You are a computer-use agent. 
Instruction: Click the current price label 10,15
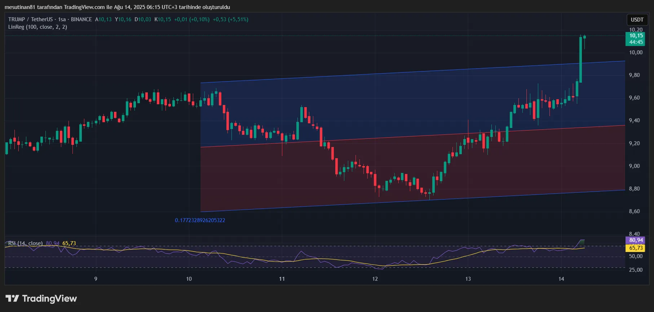(x=636, y=36)
